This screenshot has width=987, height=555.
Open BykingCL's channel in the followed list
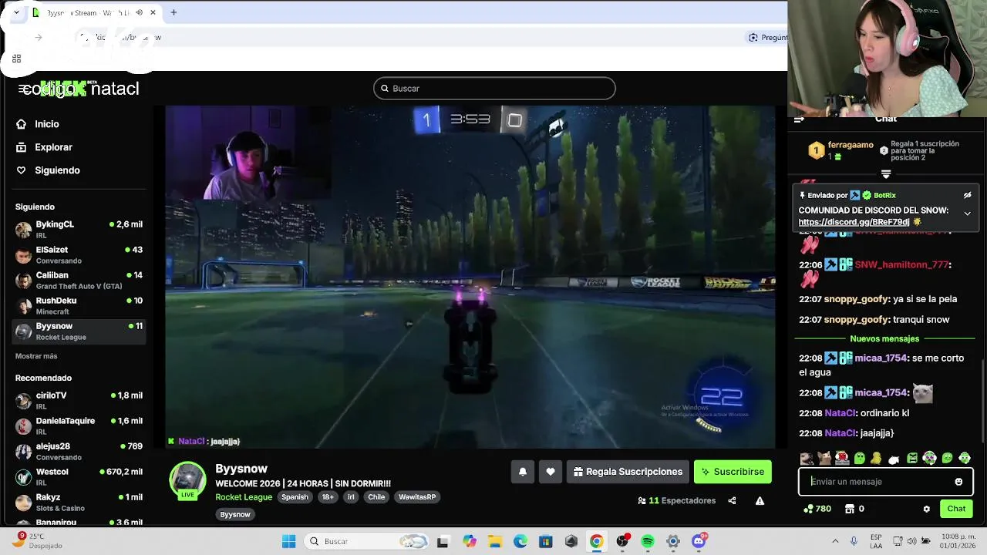[x=79, y=229]
